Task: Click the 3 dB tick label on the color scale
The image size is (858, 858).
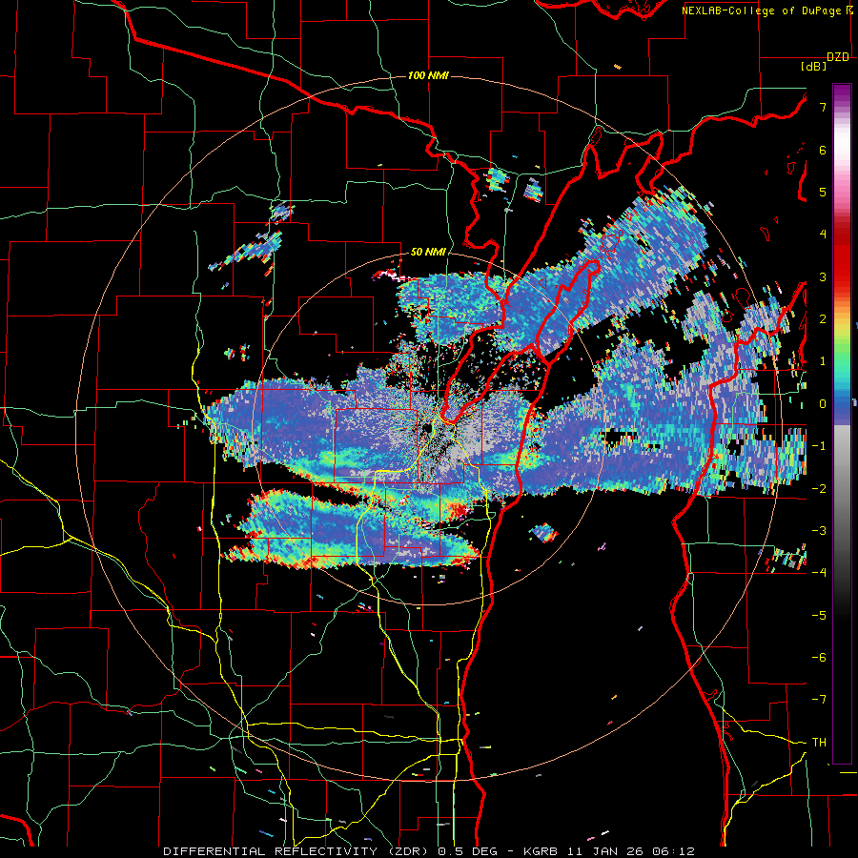Action: 823,276
